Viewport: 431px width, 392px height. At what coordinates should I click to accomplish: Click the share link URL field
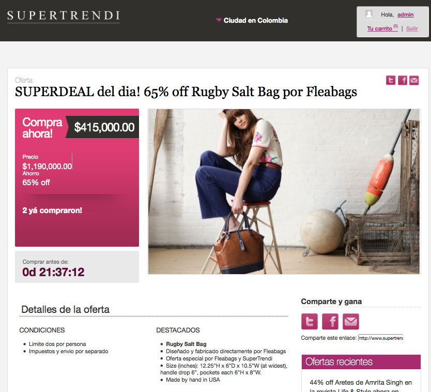[381, 338]
